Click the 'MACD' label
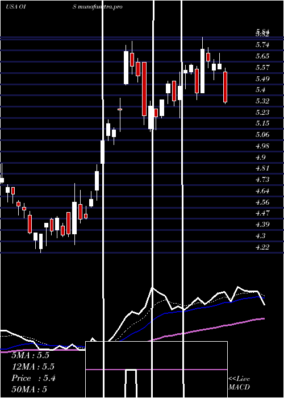This screenshot has width=284, height=398. click(239, 387)
